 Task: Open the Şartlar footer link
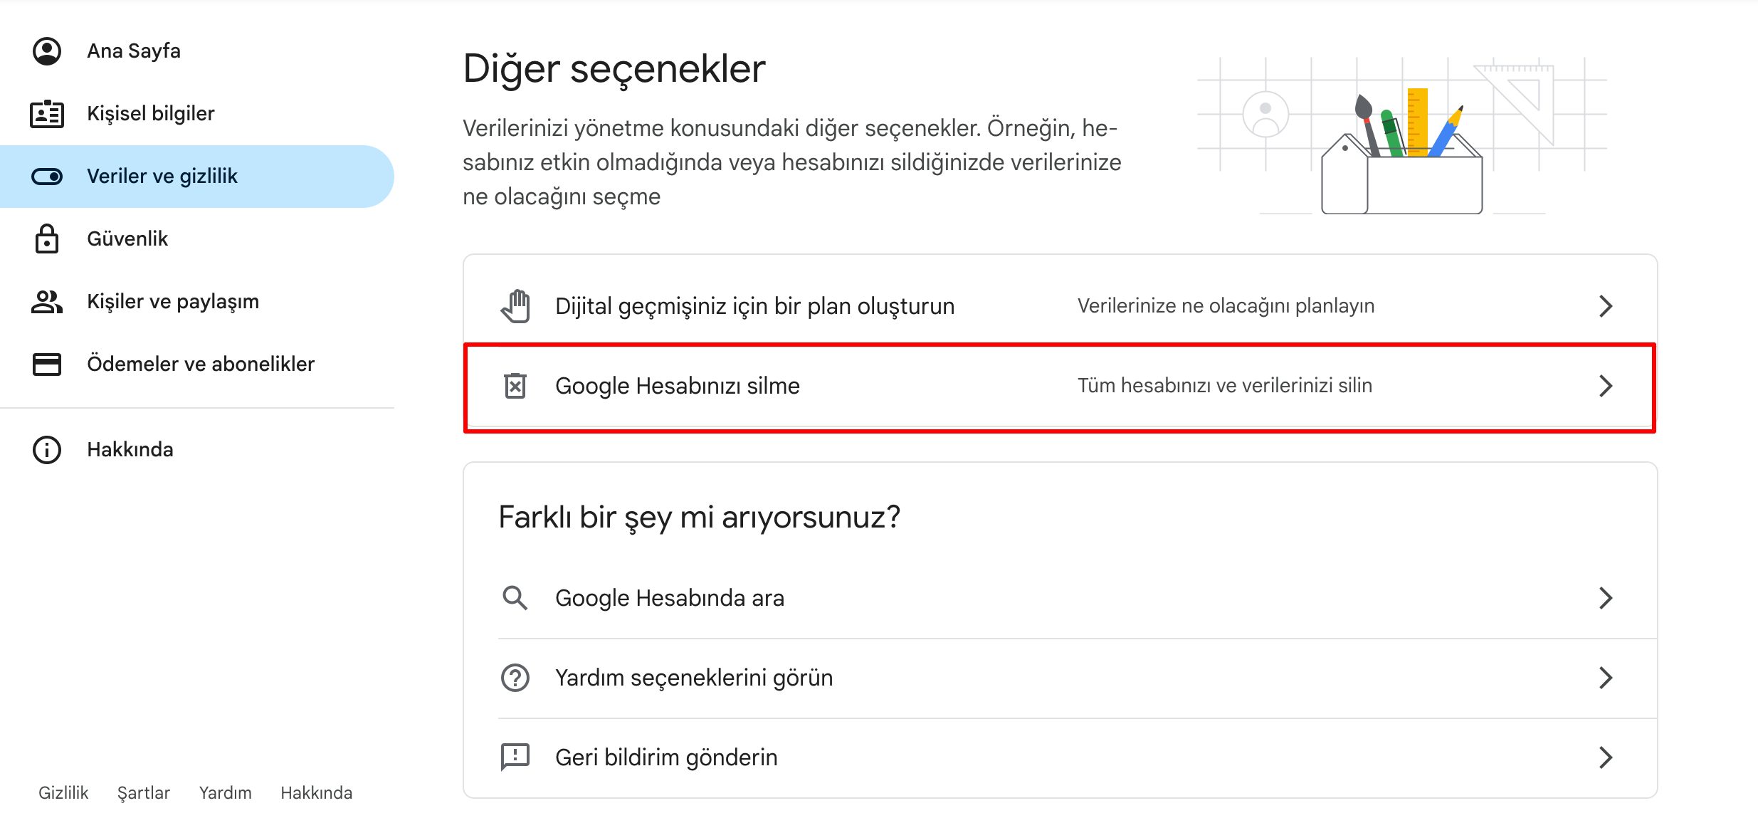click(144, 792)
